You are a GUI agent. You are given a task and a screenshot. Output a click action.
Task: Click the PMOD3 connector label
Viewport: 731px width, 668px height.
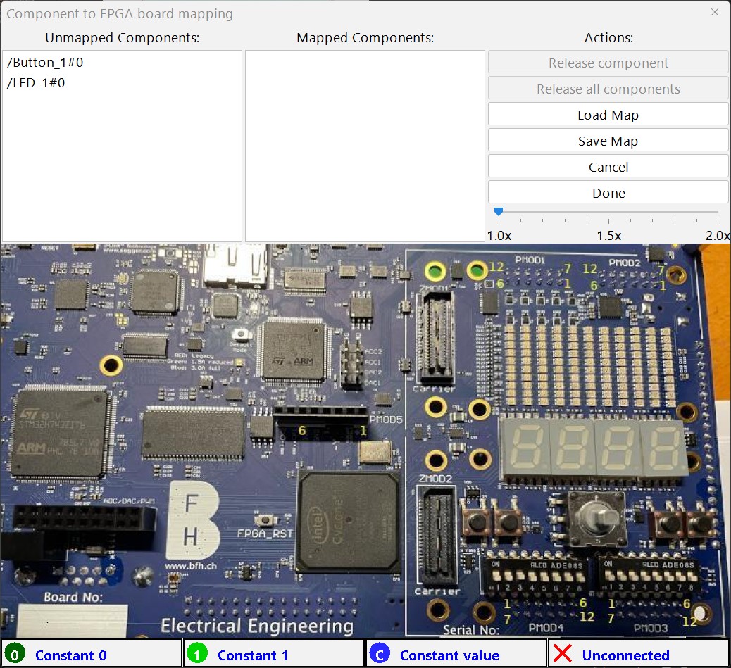(651, 628)
